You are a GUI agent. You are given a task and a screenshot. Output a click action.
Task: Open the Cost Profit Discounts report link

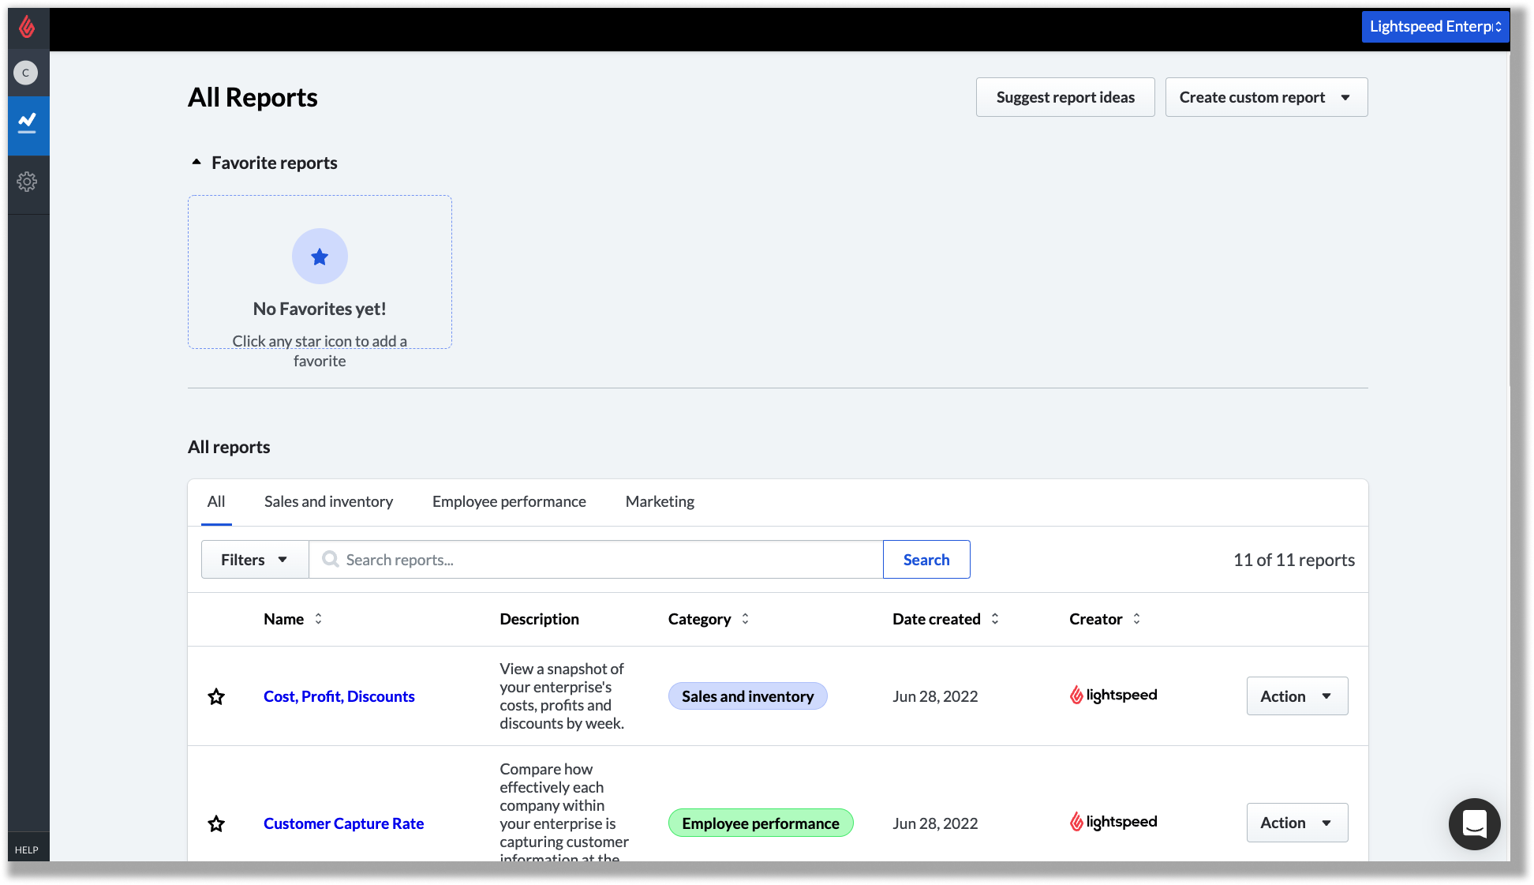point(339,696)
